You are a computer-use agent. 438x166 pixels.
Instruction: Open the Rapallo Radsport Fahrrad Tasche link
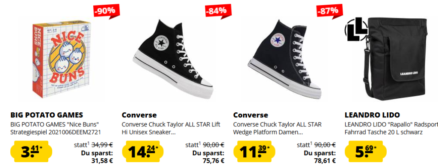pos(391,128)
